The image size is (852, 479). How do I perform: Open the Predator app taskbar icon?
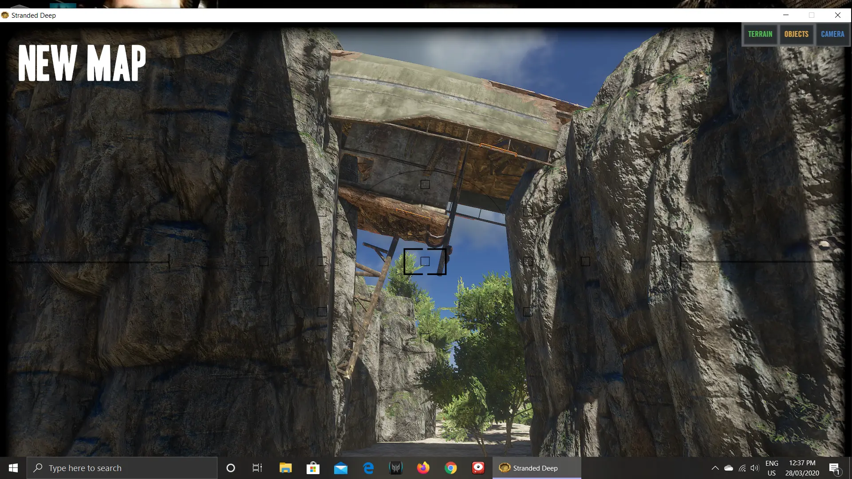click(x=396, y=468)
